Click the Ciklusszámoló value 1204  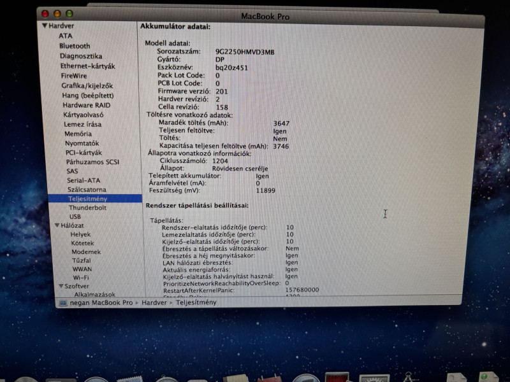220,161
